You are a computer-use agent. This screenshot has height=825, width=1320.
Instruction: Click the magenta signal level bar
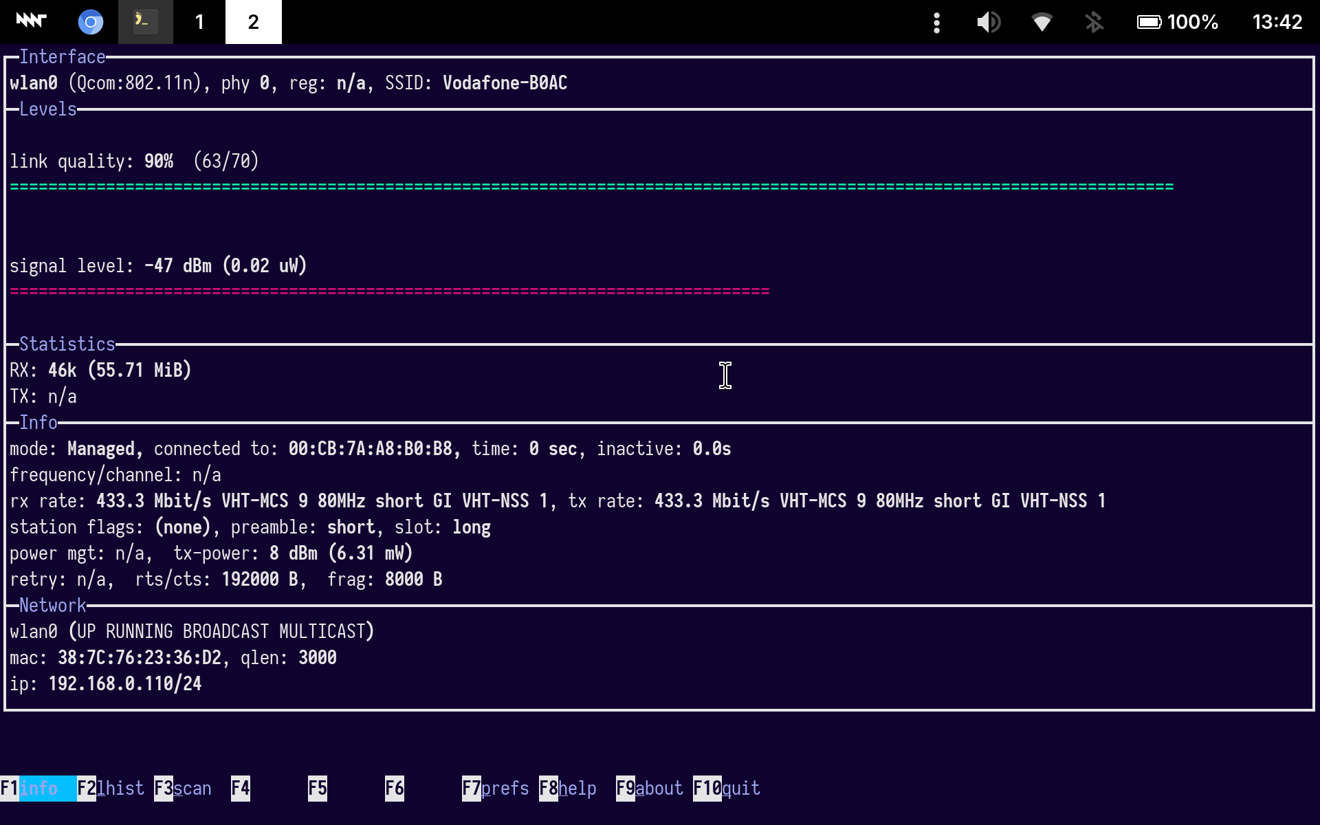click(x=389, y=291)
